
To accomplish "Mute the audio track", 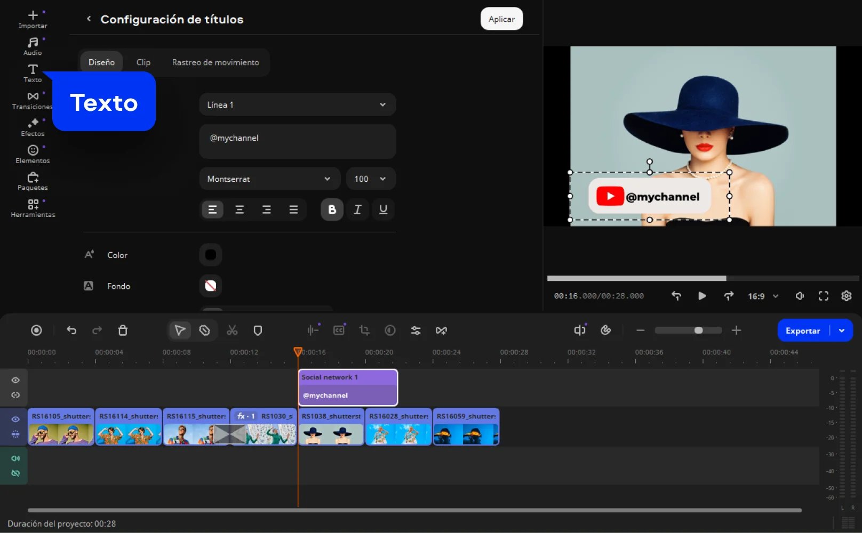I will [15, 458].
